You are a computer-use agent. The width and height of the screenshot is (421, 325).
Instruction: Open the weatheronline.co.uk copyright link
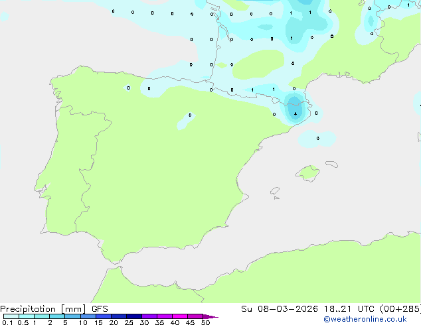pos(365,319)
